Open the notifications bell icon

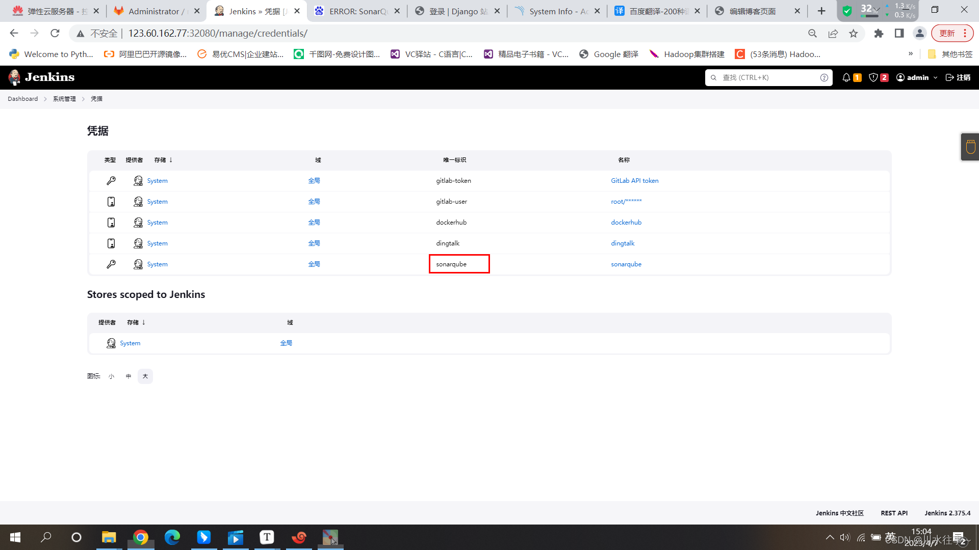(846, 77)
